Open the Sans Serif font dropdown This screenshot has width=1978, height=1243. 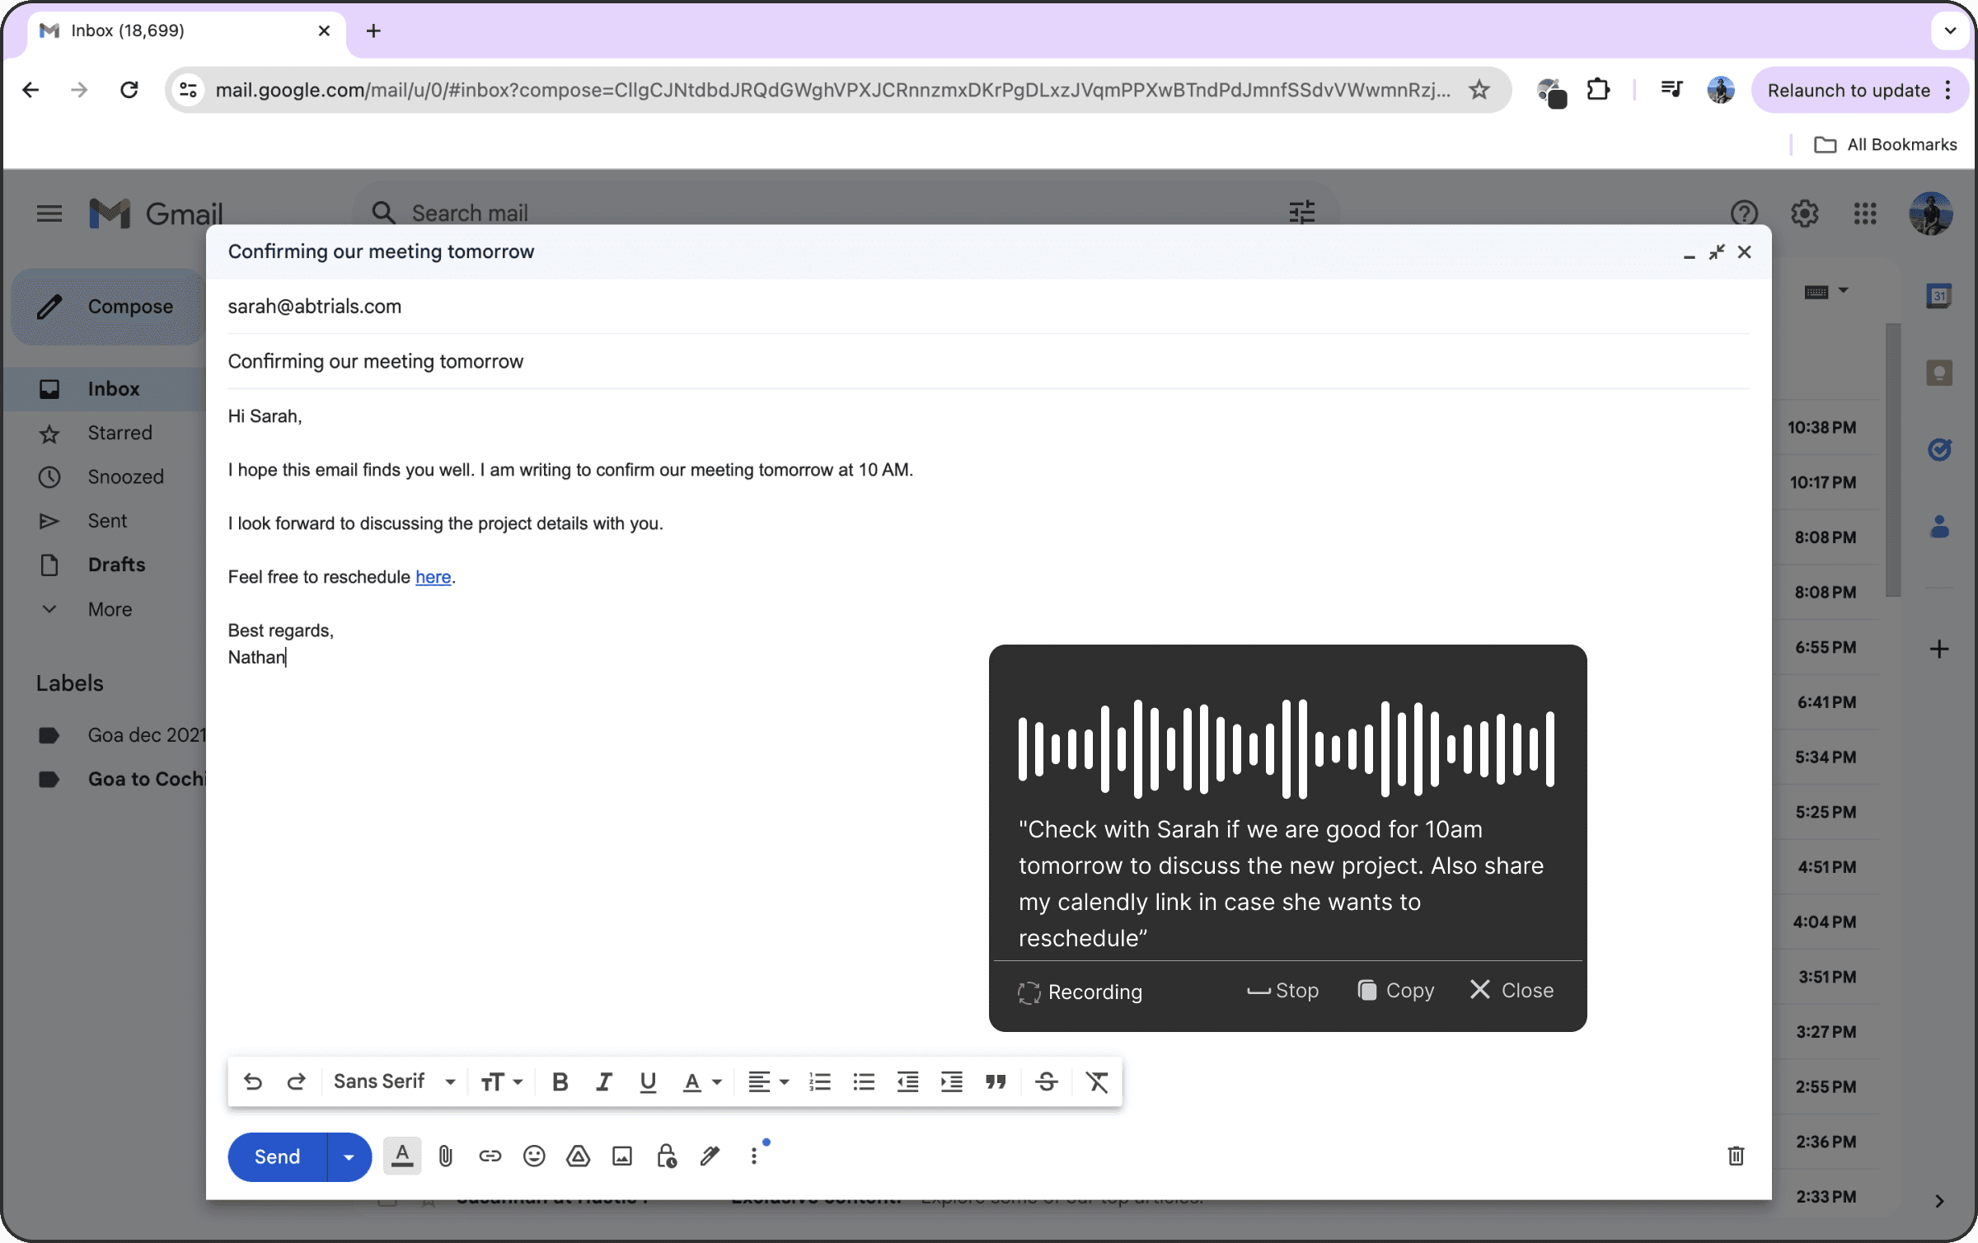pos(394,1081)
